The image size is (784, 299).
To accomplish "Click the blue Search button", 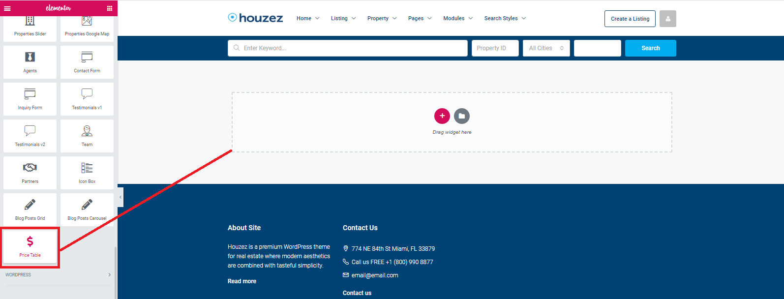I will pyautogui.click(x=651, y=48).
